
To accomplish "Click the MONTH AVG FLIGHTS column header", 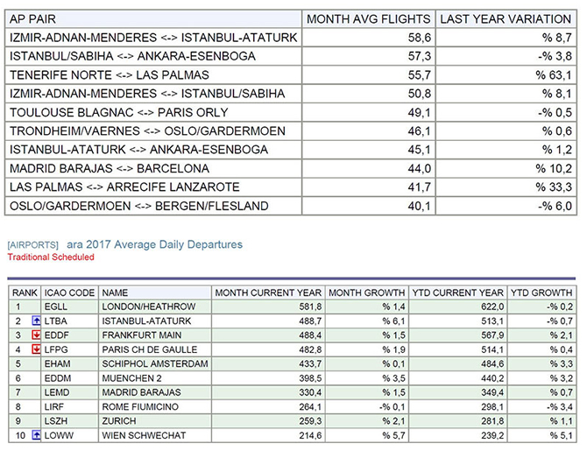I will [x=368, y=18].
